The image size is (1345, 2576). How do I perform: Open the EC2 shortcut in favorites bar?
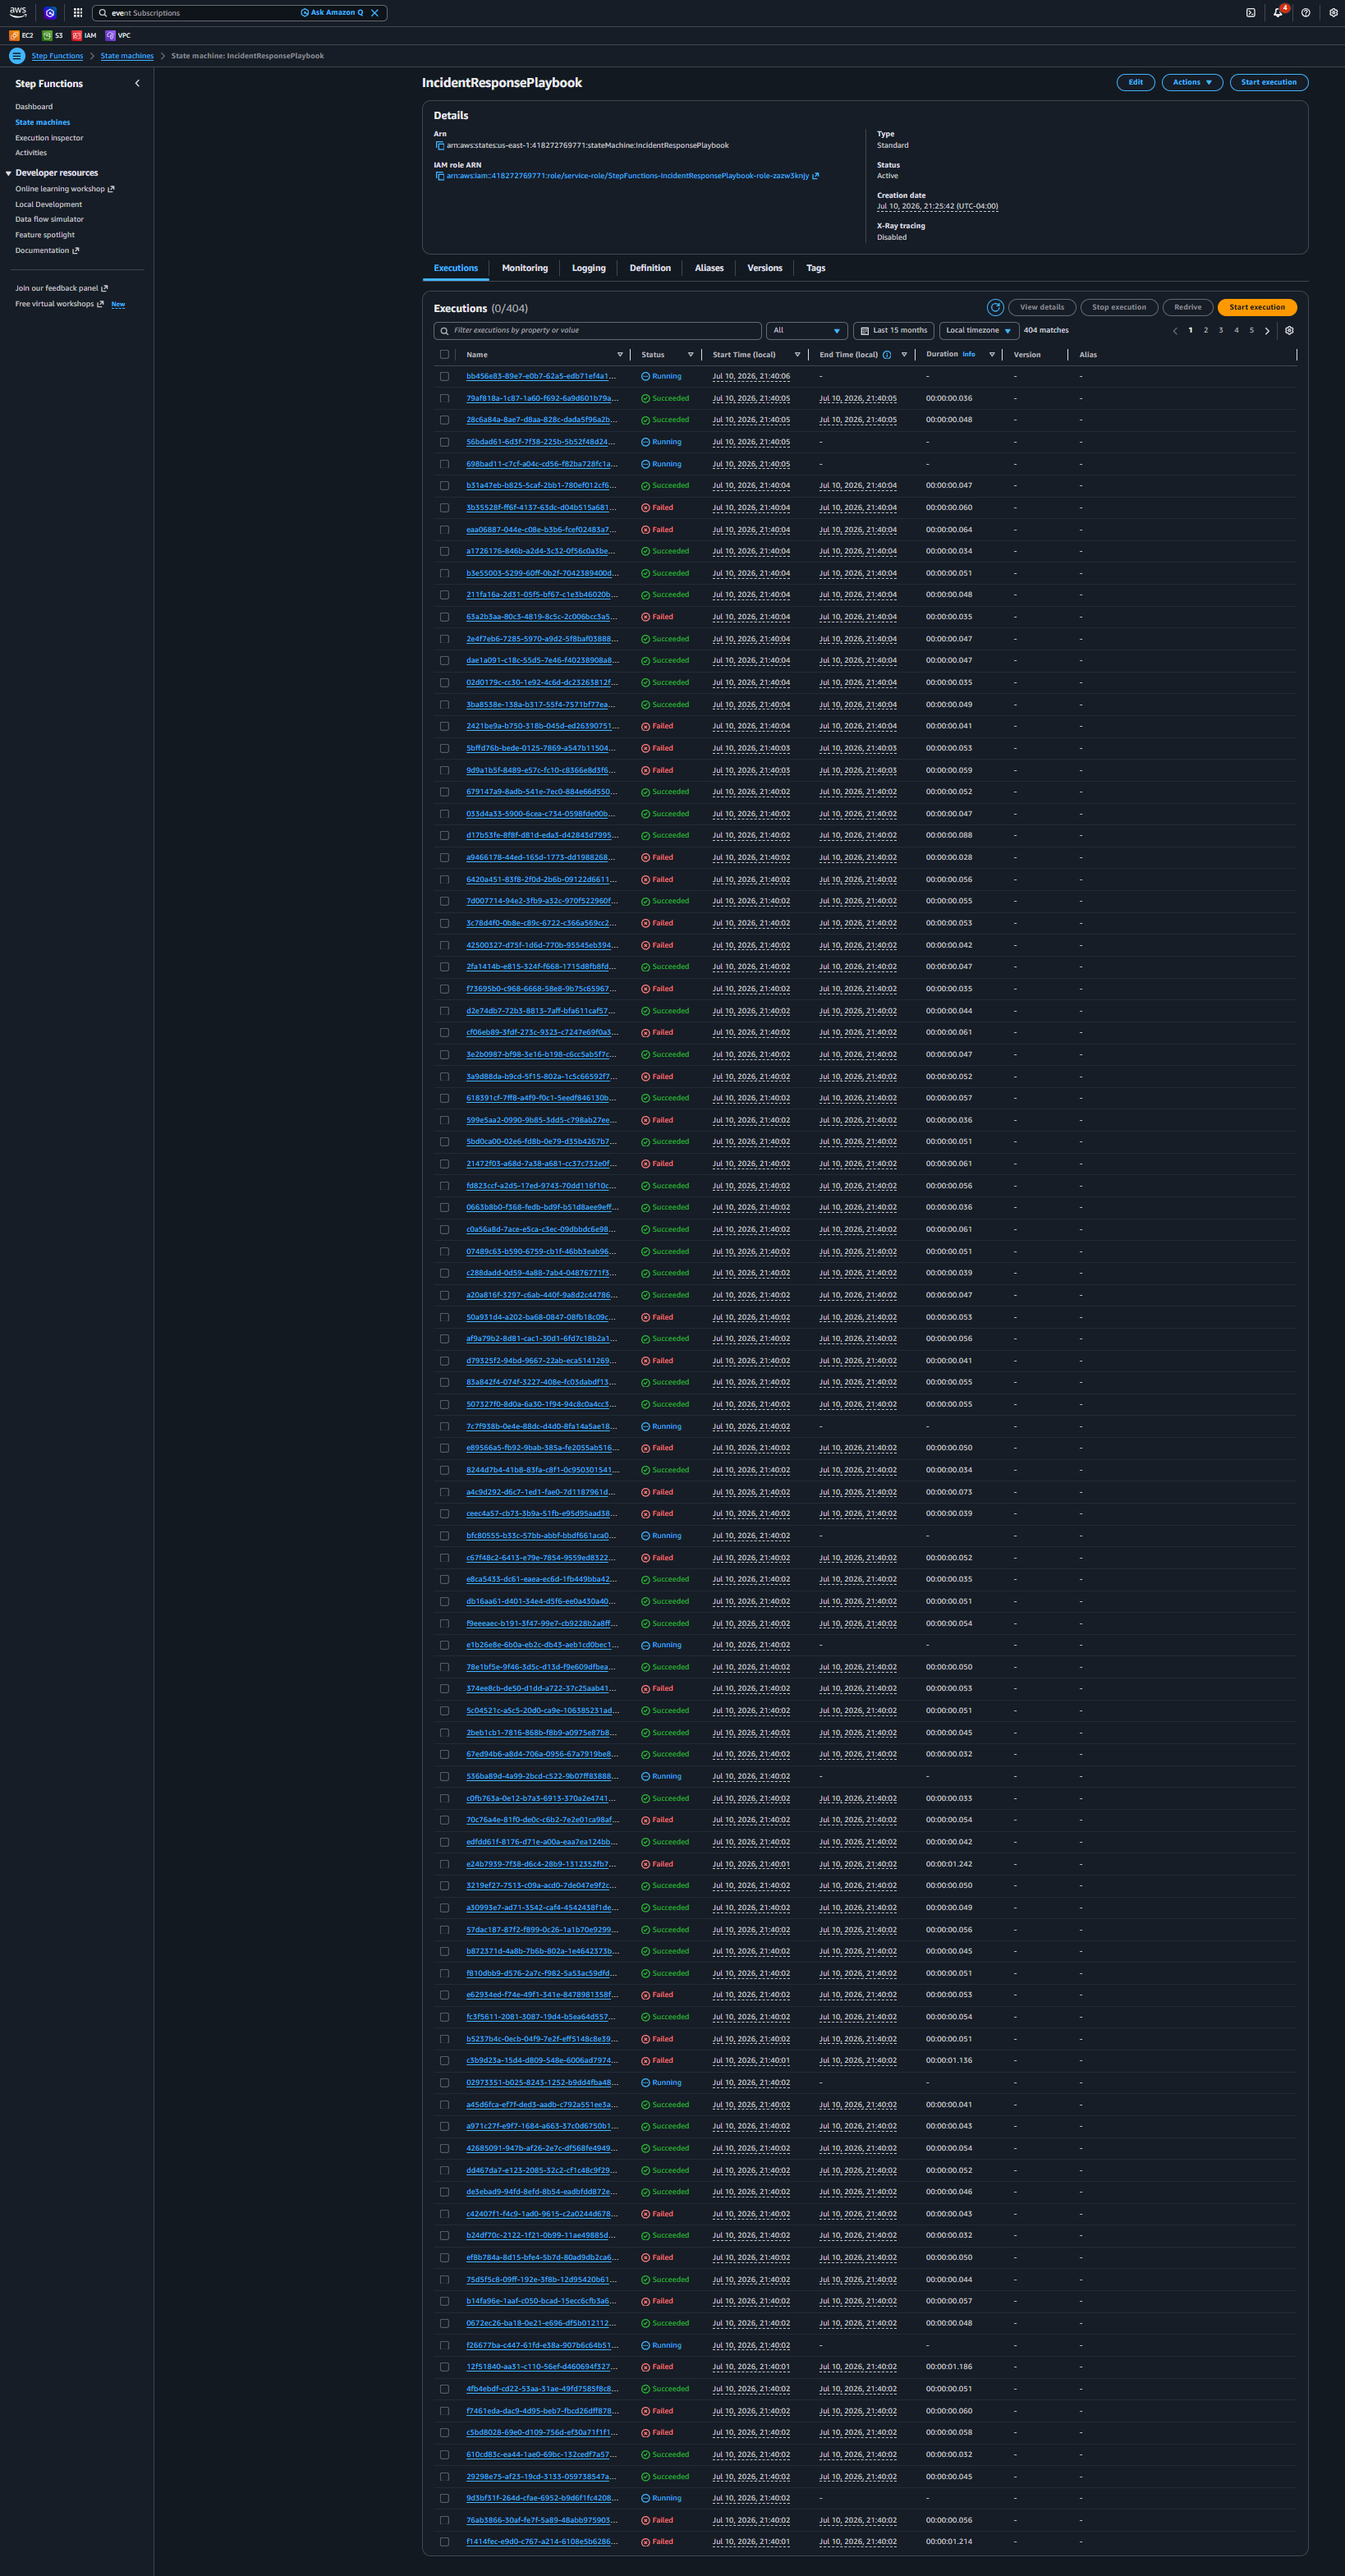[x=21, y=35]
